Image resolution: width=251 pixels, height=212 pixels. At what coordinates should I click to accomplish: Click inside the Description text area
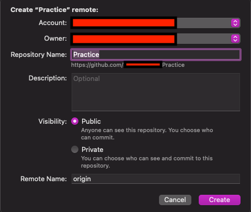pos(156,92)
